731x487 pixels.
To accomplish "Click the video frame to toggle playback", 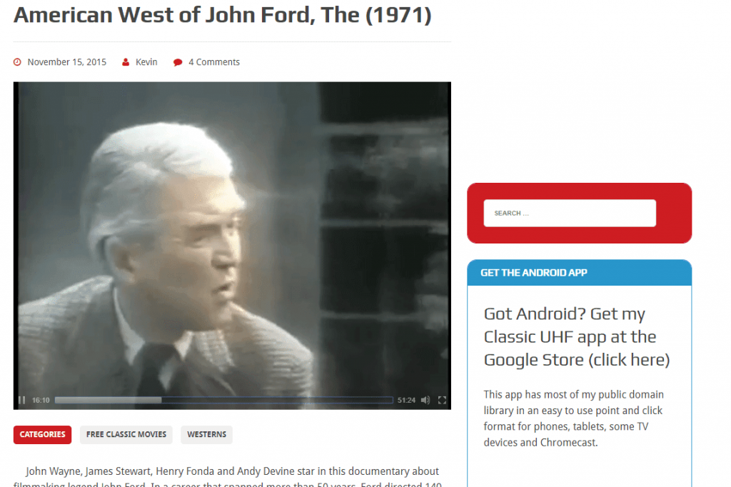I will point(232,238).
